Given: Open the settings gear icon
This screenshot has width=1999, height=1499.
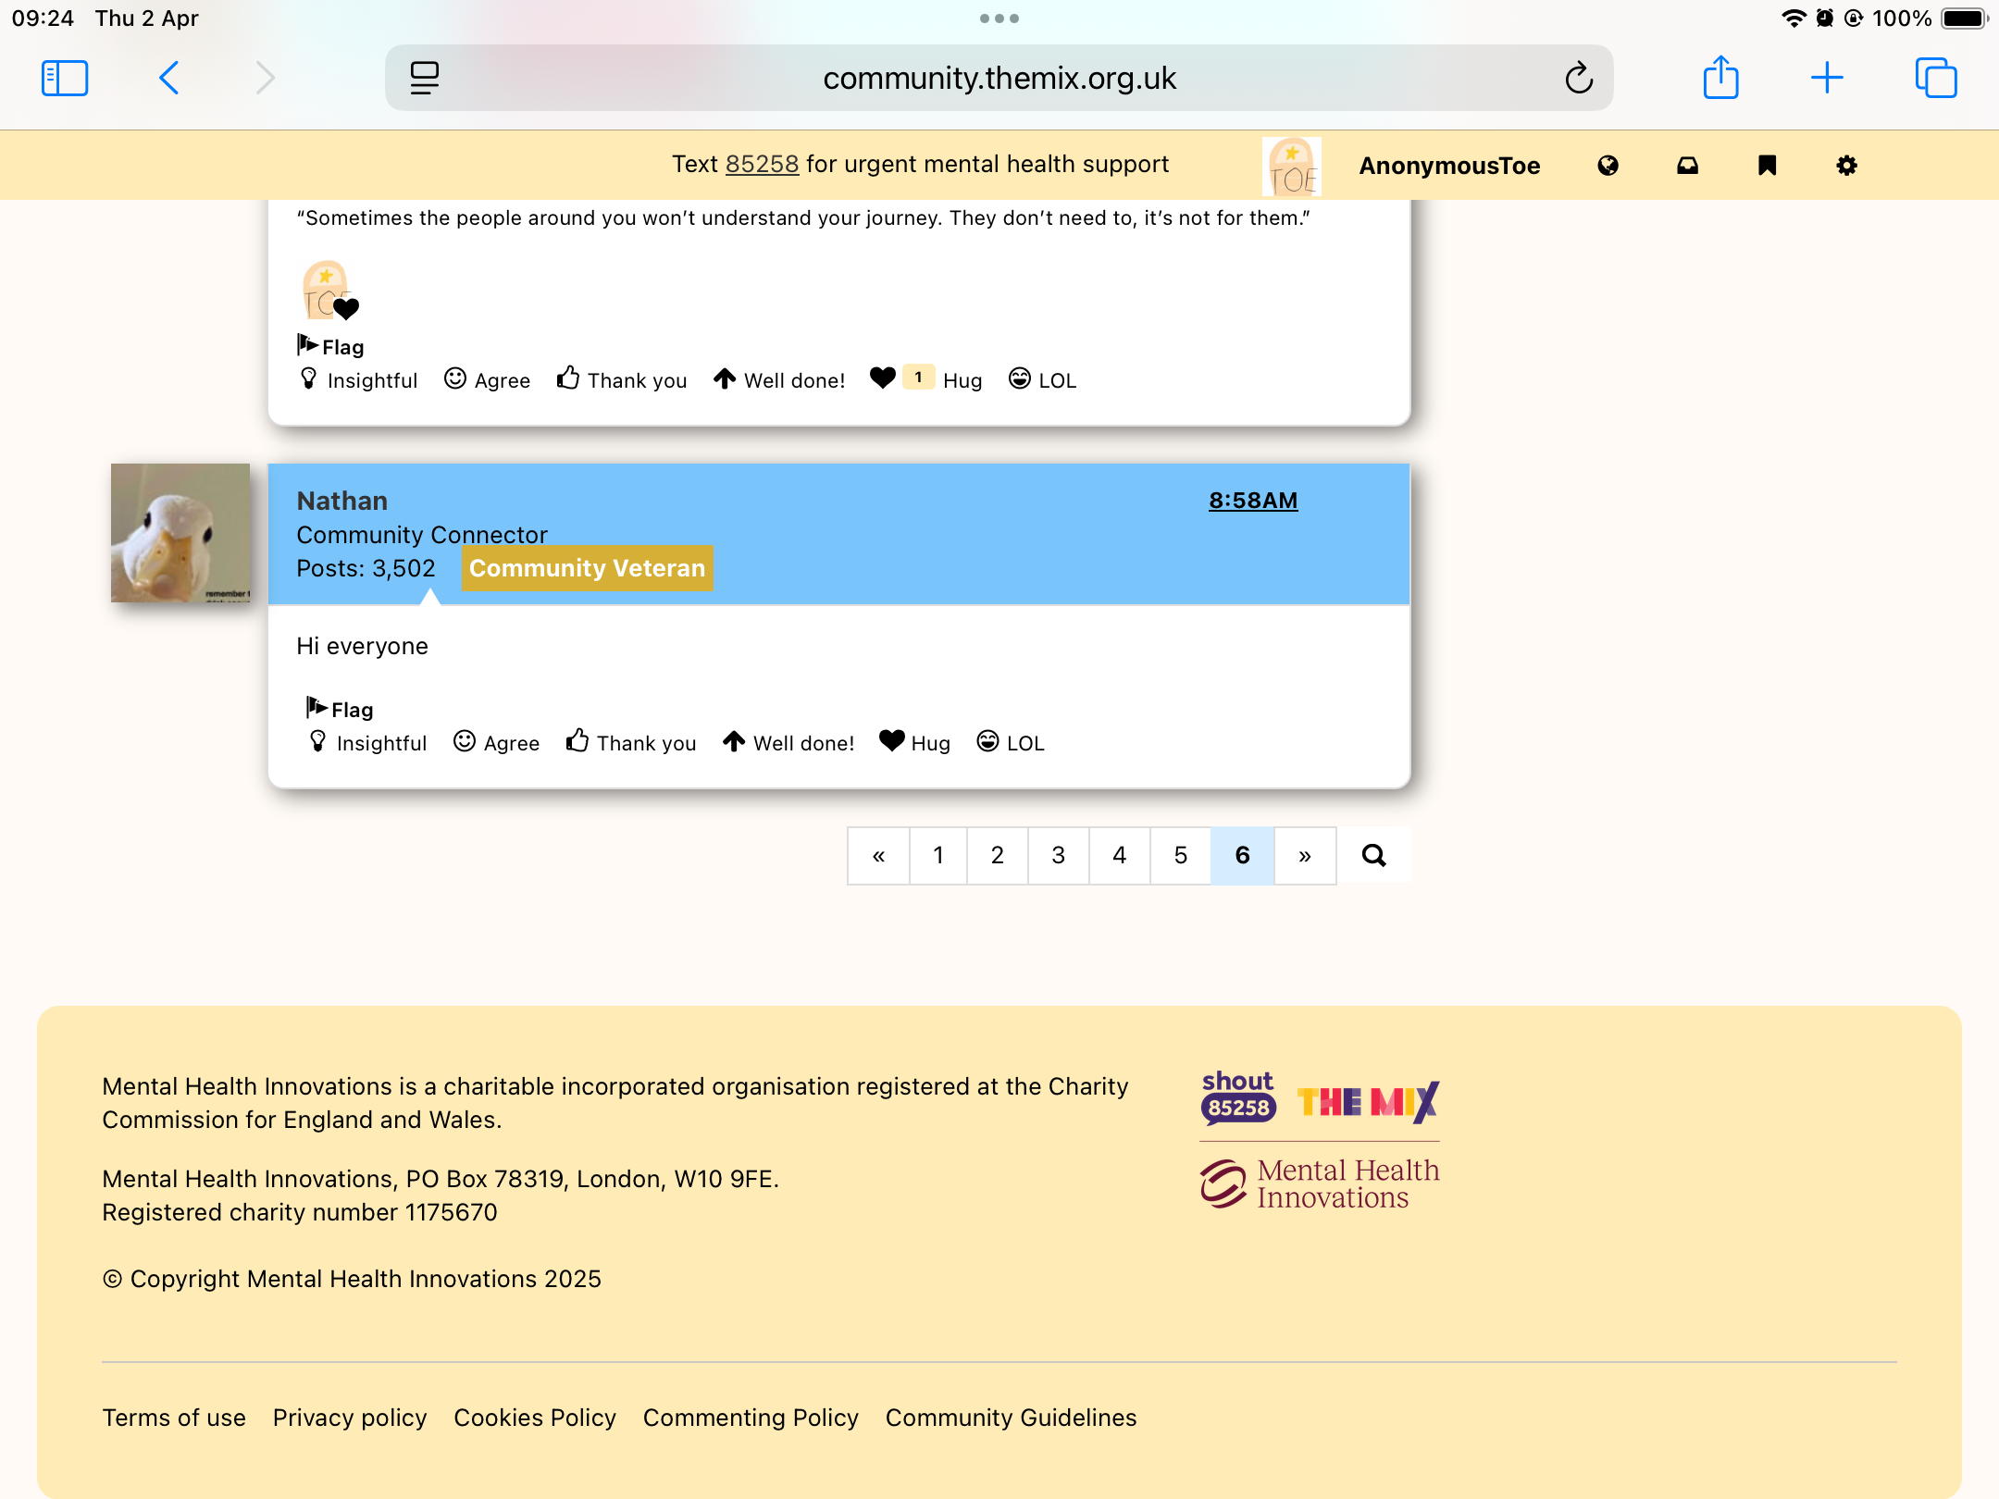Looking at the screenshot, I should pos(1846,166).
